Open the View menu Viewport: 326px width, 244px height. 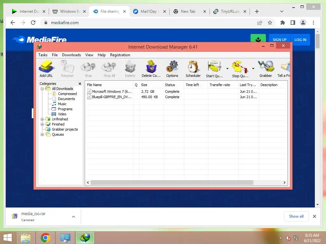point(89,55)
